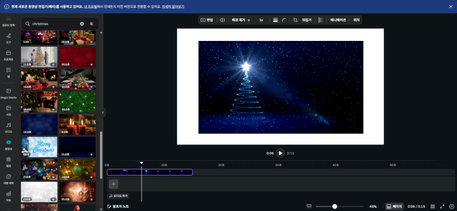Open the 편집 edit video menu
Viewport: 457px width, 211px height.
coord(207,20)
